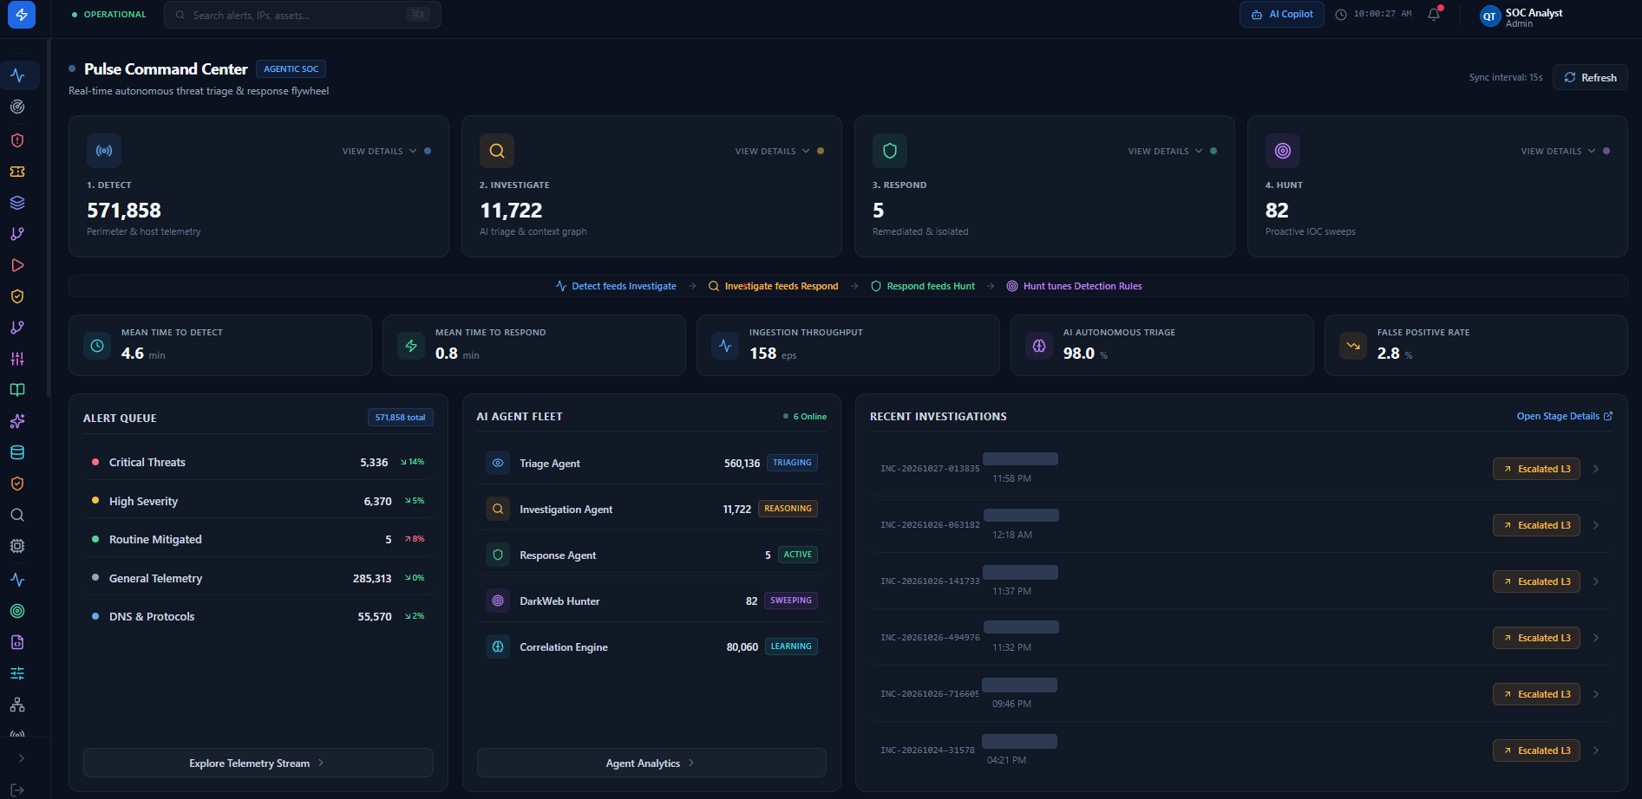The width and height of the screenshot is (1642, 799).
Task: Click the DNS & Protocols alert row
Action: pos(258,616)
